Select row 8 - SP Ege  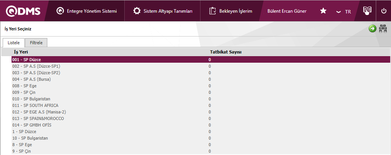pyautogui.click(x=201, y=145)
